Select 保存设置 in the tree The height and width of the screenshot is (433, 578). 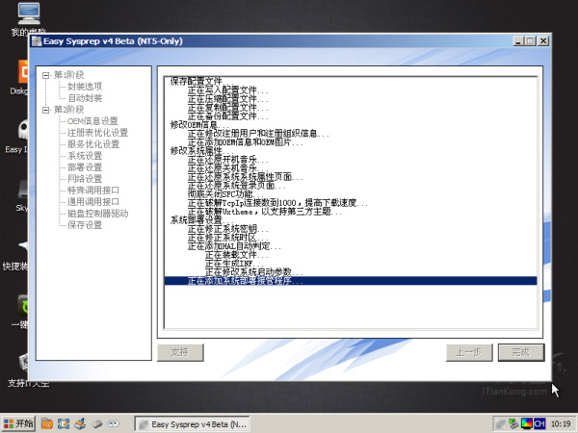coord(85,225)
